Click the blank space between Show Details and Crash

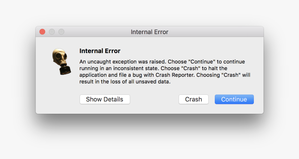click(x=154, y=99)
